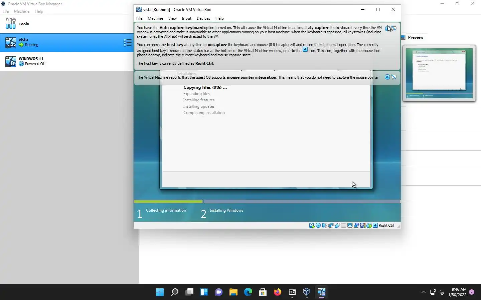Select the WINDWOS 11 VM icon

click(11, 61)
